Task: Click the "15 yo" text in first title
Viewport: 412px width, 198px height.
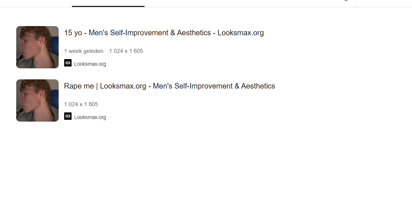Action: [x=73, y=33]
